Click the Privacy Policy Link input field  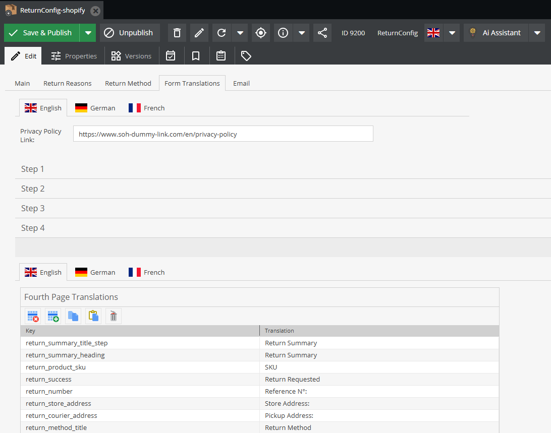(x=223, y=134)
